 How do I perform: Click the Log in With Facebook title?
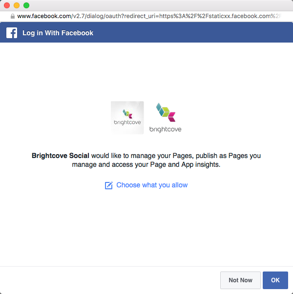click(58, 33)
